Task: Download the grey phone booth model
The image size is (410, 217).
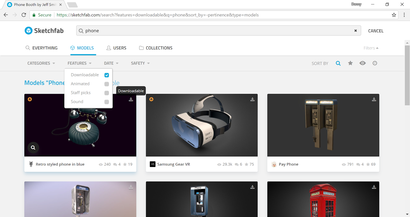Action: pyautogui.click(x=131, y=187)
